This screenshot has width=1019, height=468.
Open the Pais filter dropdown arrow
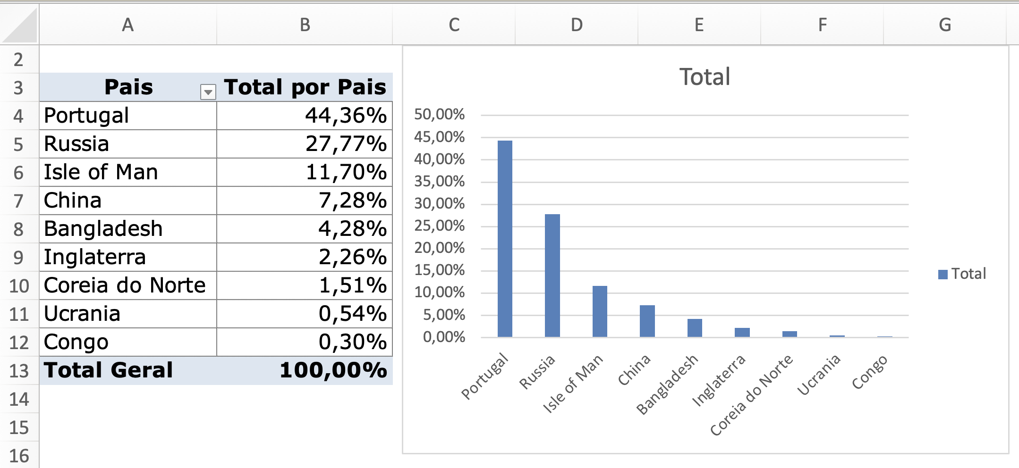(x=208, y=92)
